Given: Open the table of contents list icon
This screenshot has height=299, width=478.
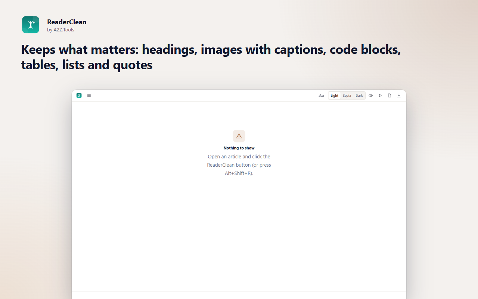Looking at the screenshot, I should point(89,96).
